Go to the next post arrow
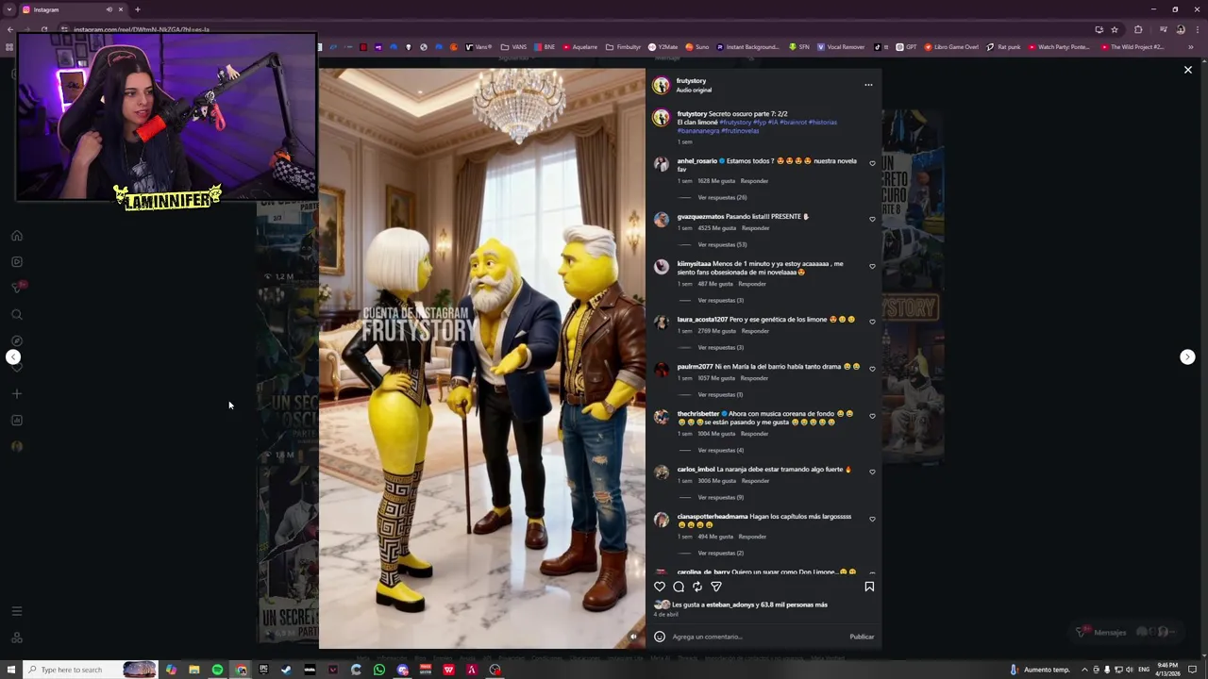1208x679 pixels. (x=1187, y=356)
